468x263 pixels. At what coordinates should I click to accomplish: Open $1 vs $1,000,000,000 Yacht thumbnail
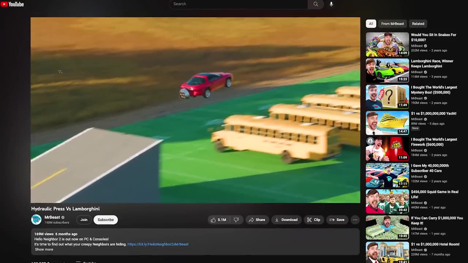click(388, 123)
